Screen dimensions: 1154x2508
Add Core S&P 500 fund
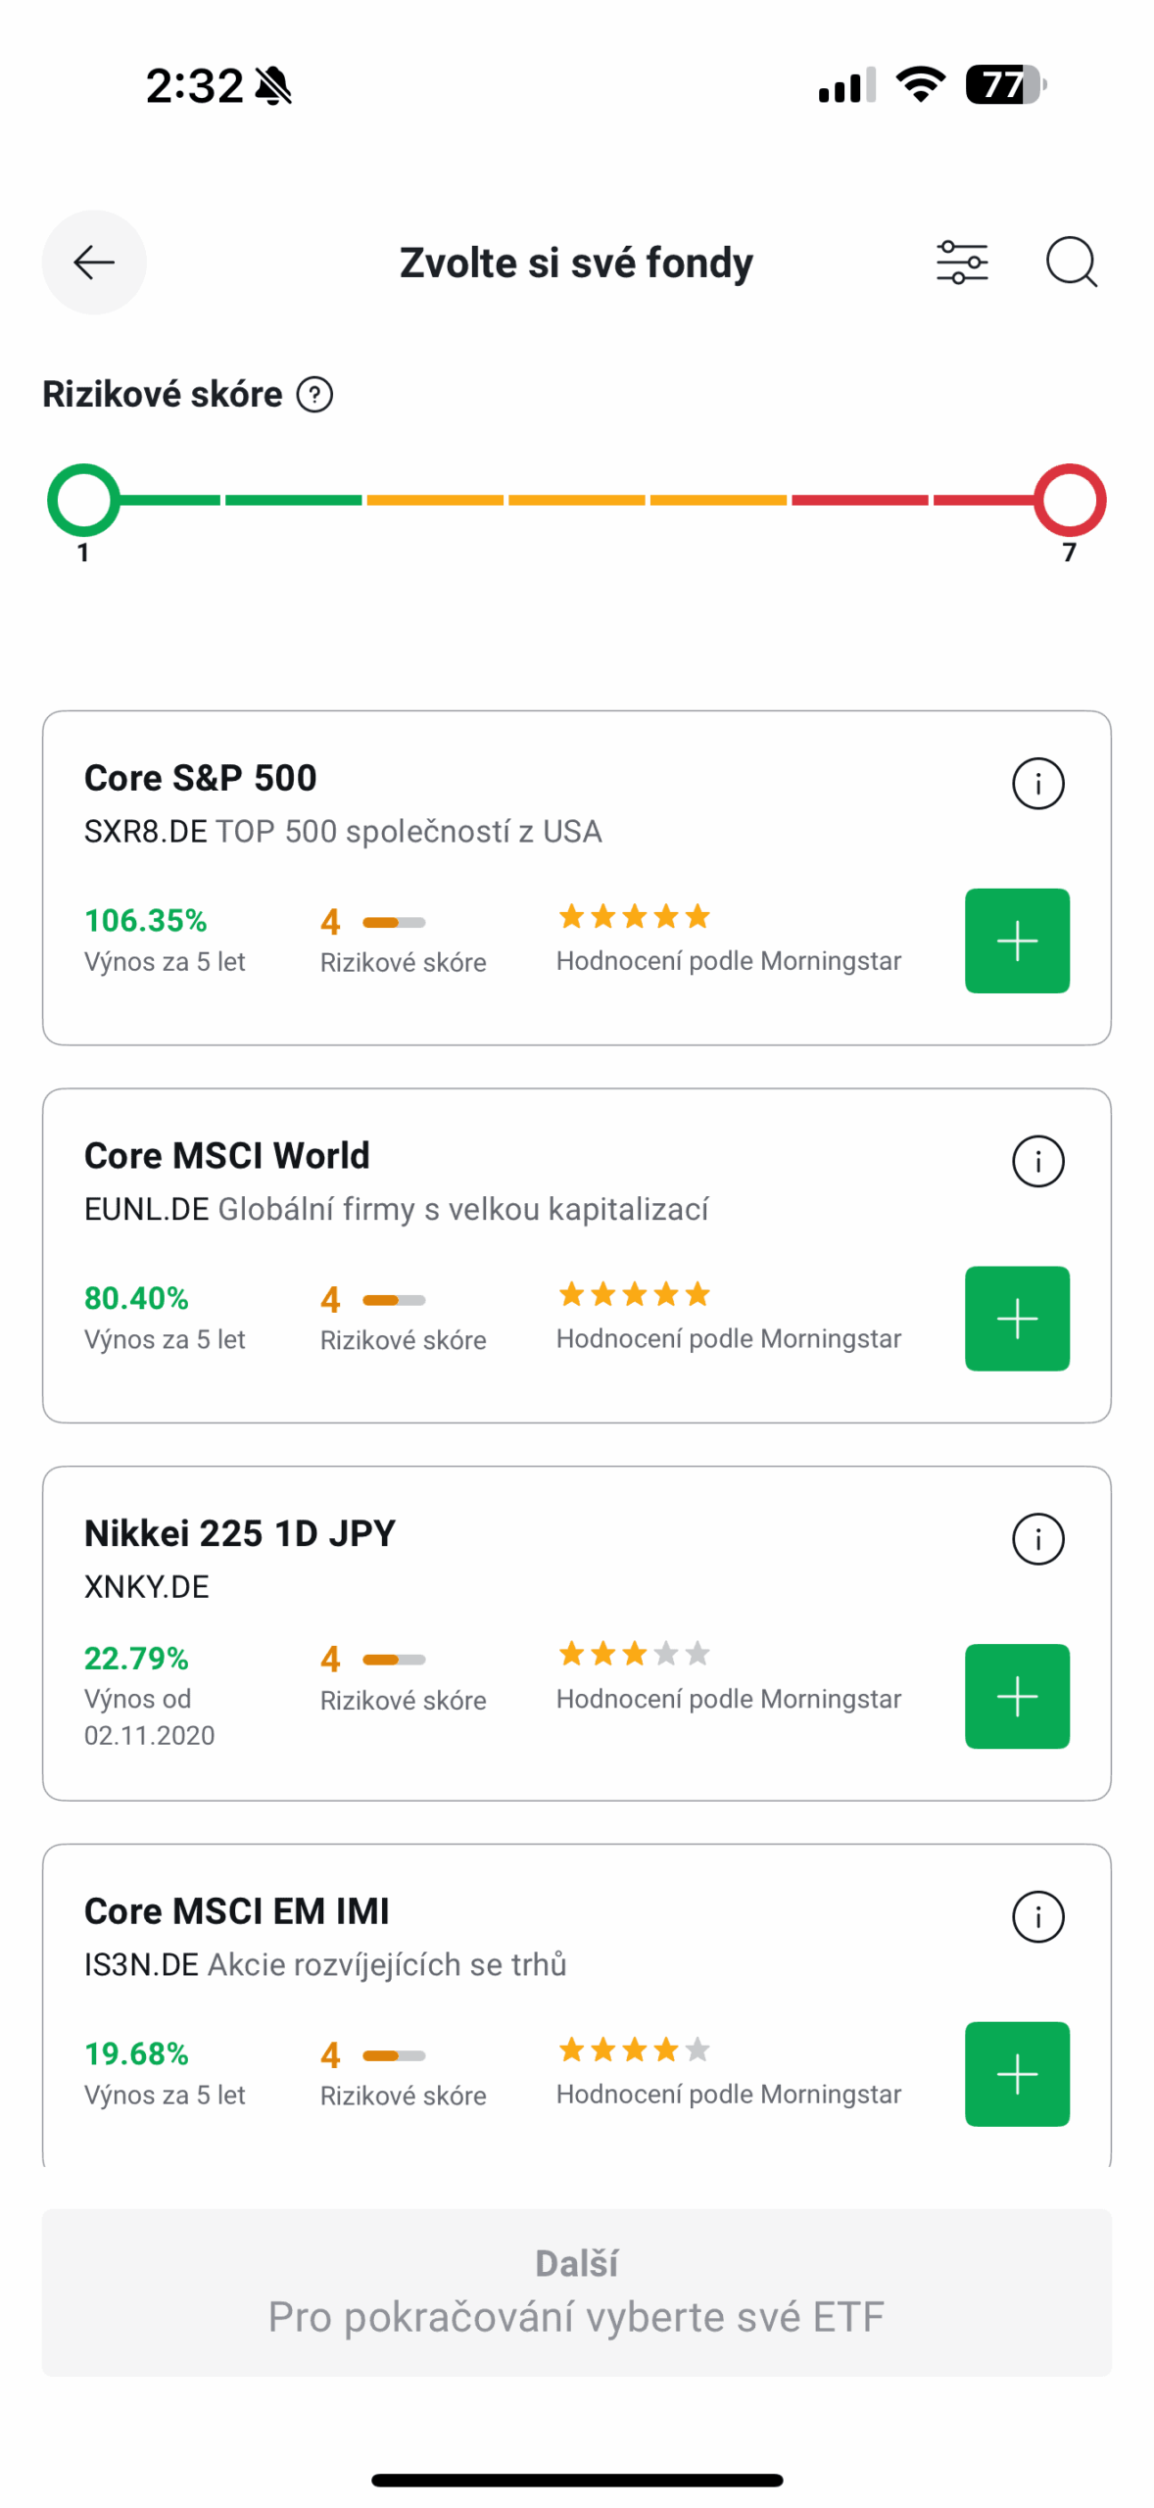1016,940
